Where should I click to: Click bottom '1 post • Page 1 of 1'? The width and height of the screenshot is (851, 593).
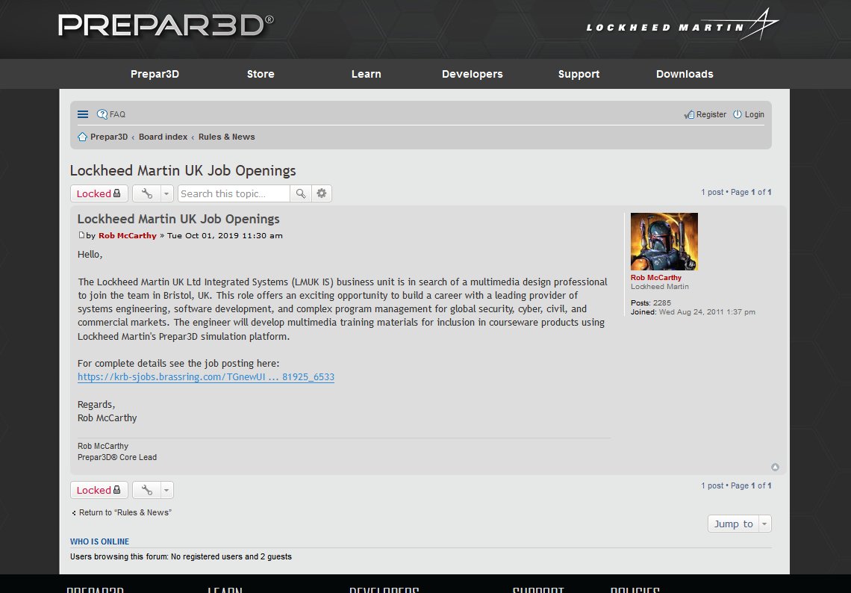pyautogui.click(x=736, y=486)
